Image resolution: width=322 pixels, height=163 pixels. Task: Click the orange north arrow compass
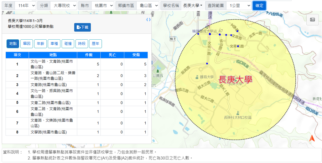(x=311, y=138)
